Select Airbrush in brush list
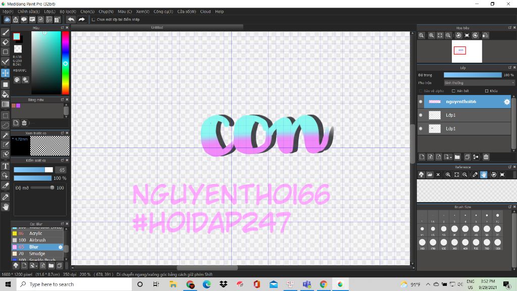Image resolution: width=517 pixels, height=291 pixels. pos(37,240)
